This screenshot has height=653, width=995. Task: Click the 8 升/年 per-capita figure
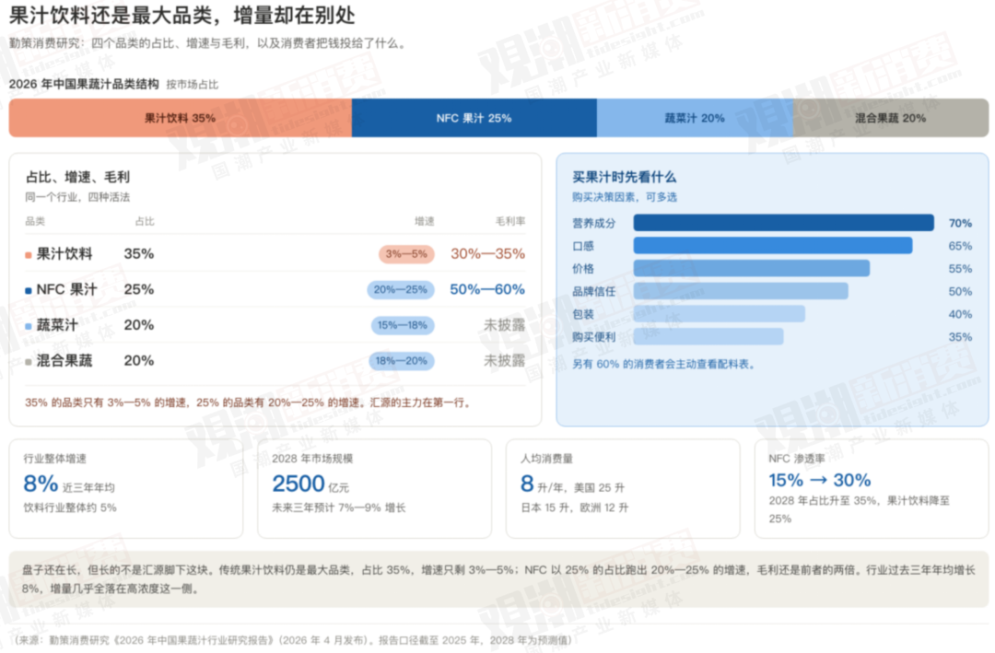[x=573, y=484]
